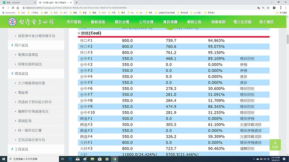Image resolution: width=289 pixels, height=162 pixels.
Task: Click the system clock in the taskbar
Action: [x=275, y=159]
